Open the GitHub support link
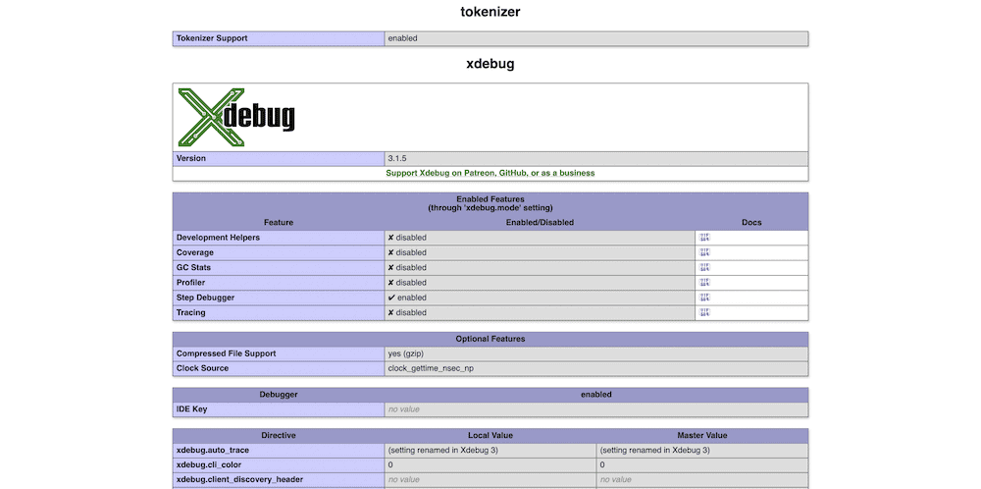Screen dimensions: 981x489 [x=512, y=173]
